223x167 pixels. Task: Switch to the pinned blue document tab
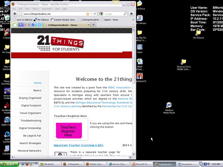click(x=33, y=25)
